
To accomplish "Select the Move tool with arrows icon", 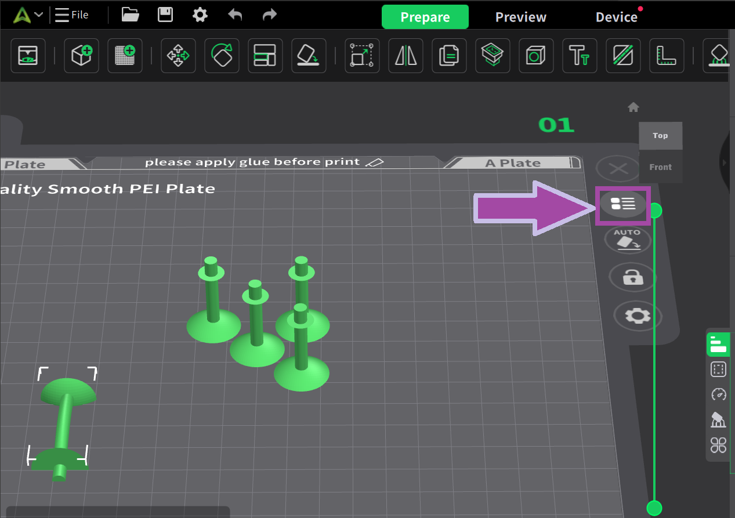I will click(178, 56).
